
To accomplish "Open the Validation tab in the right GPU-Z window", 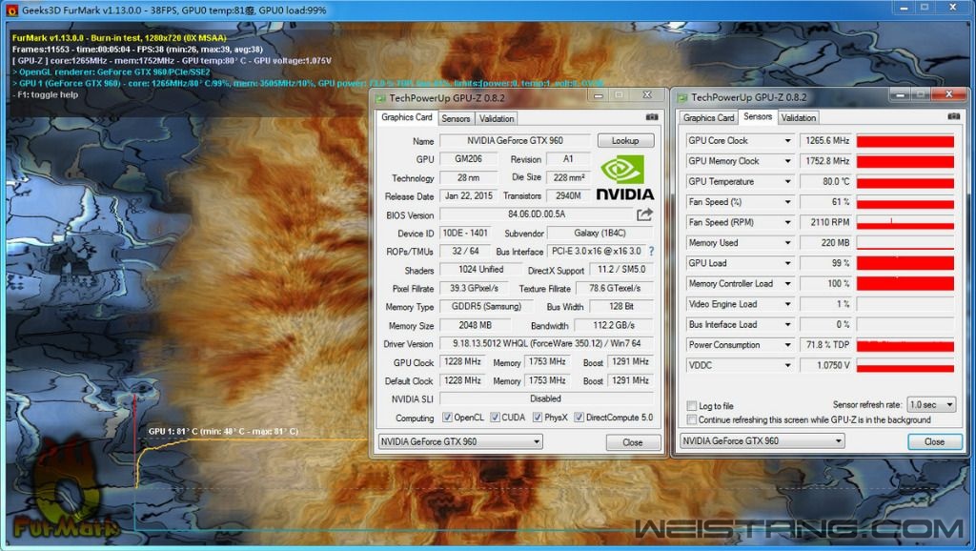I will pos(798,117).
